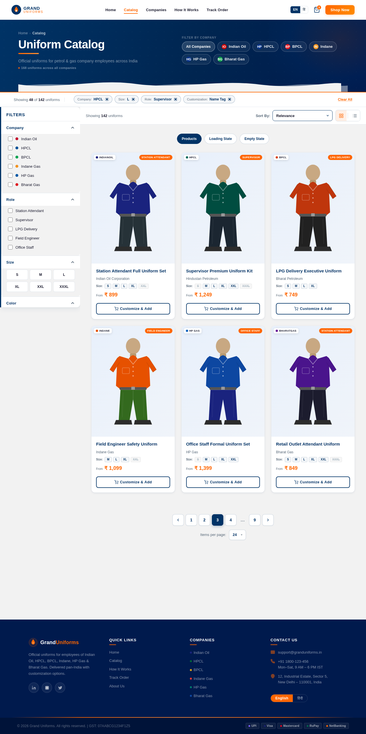Open Catalog in the top navigation

131,10
